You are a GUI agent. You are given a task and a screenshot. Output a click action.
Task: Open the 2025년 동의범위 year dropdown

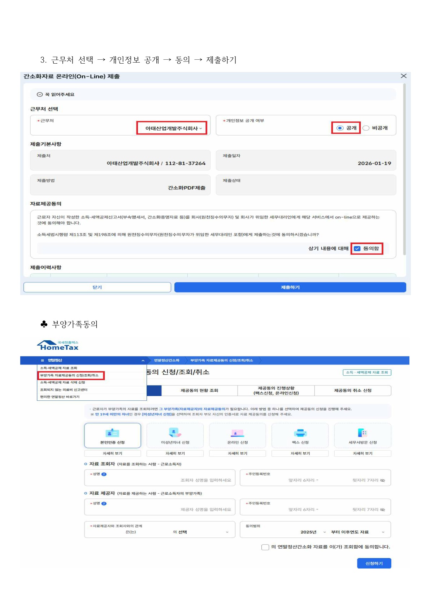click(x=313, y=532)
